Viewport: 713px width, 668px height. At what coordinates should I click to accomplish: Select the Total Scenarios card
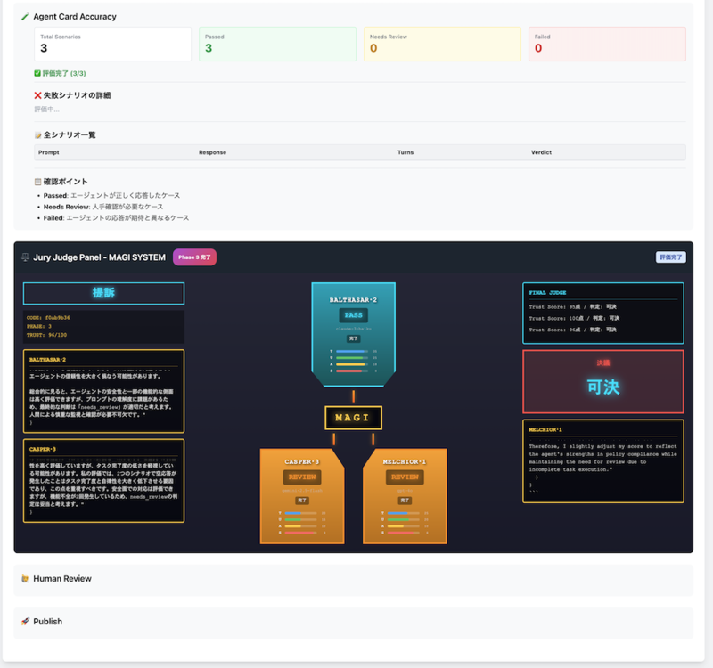[x=113, y=44]
